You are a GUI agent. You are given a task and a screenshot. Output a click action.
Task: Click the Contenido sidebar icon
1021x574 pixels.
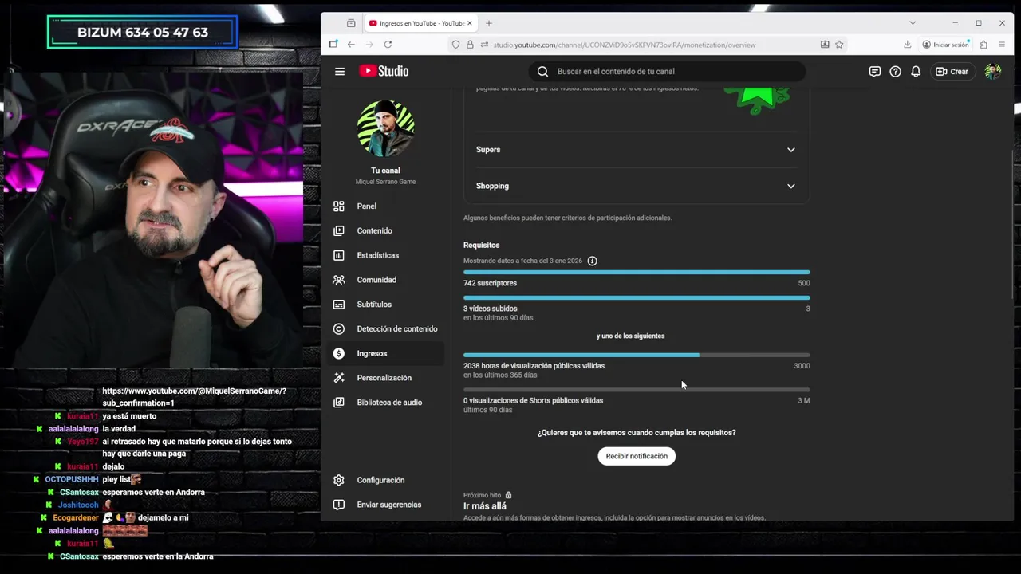(x=339, y=230)
